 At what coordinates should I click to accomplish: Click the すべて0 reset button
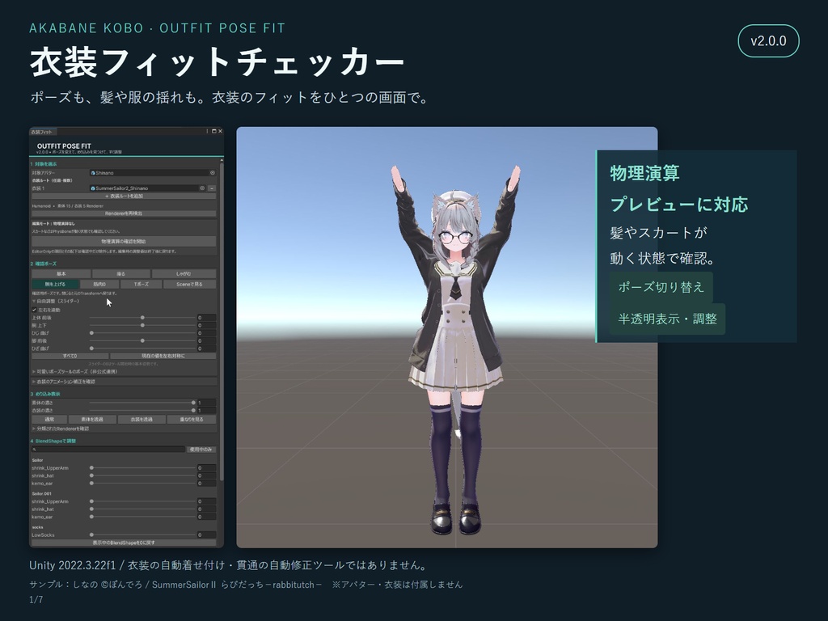(70, 356)
